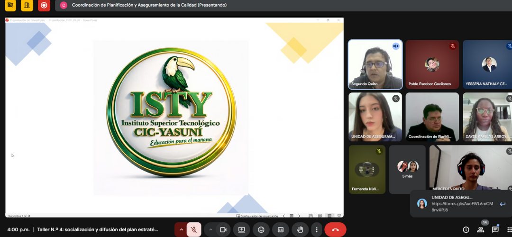Viewport: 512px width, 237px height.
Task: Open the emoji reactions button
Action: point(261,229)
